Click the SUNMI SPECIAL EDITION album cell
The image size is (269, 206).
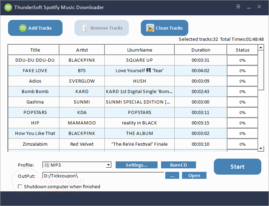[x=139, y=102]
